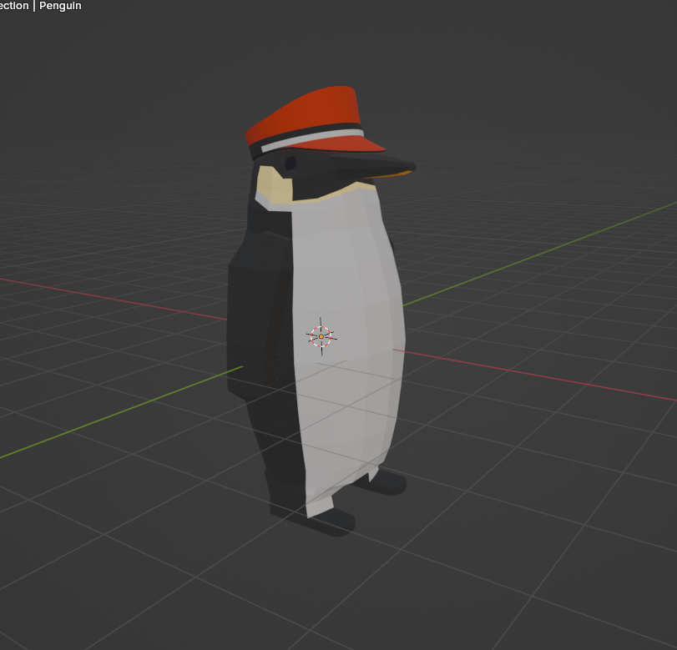Click the 3D cursor crosshair on the penguin
This screenshot has height=650, width=677.
pyautogui.click(x=321, y=336)
